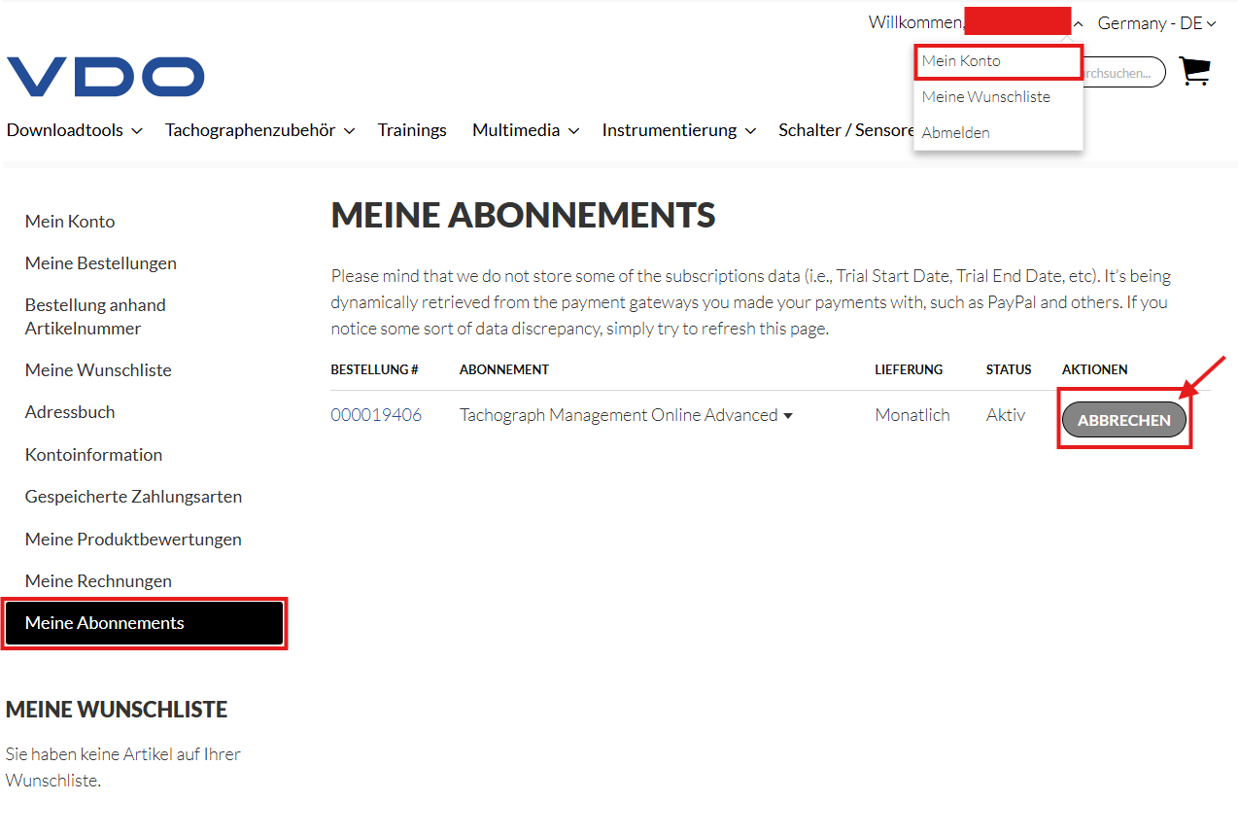Click the Abonnement column header

coord(504,369)
